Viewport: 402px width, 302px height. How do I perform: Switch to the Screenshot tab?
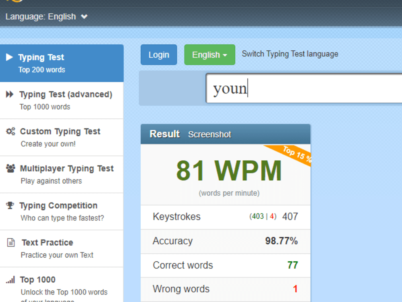(209, 134)
